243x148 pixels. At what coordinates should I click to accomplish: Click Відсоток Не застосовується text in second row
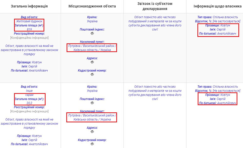217,91
